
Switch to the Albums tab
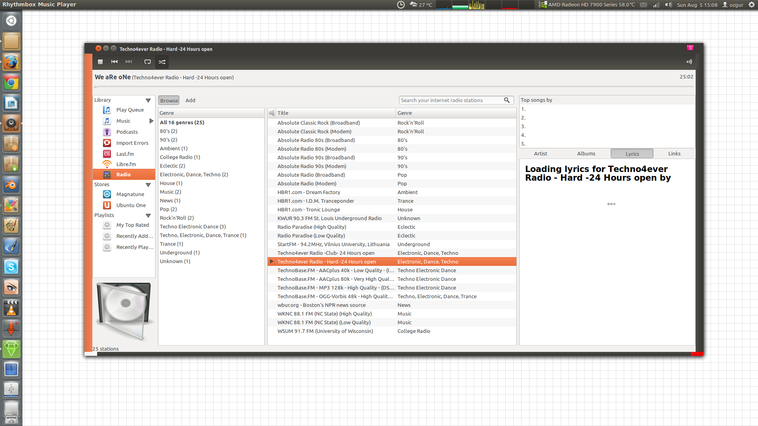click(586, 154)
